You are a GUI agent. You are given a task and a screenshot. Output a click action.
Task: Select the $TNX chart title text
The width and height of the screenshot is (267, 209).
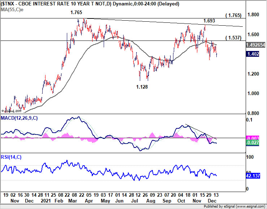coord(90,4)
